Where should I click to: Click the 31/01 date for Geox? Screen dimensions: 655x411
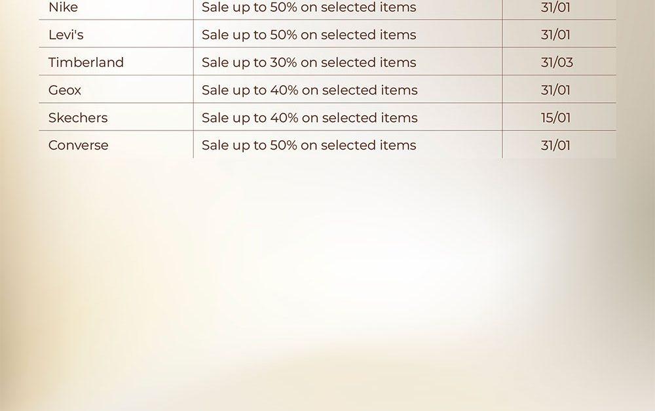click(x=555, y=90)
